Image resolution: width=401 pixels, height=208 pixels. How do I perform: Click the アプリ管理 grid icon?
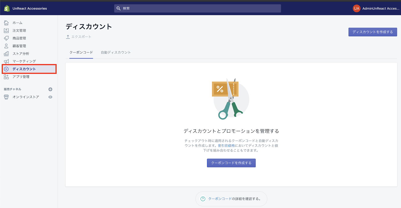6,77
